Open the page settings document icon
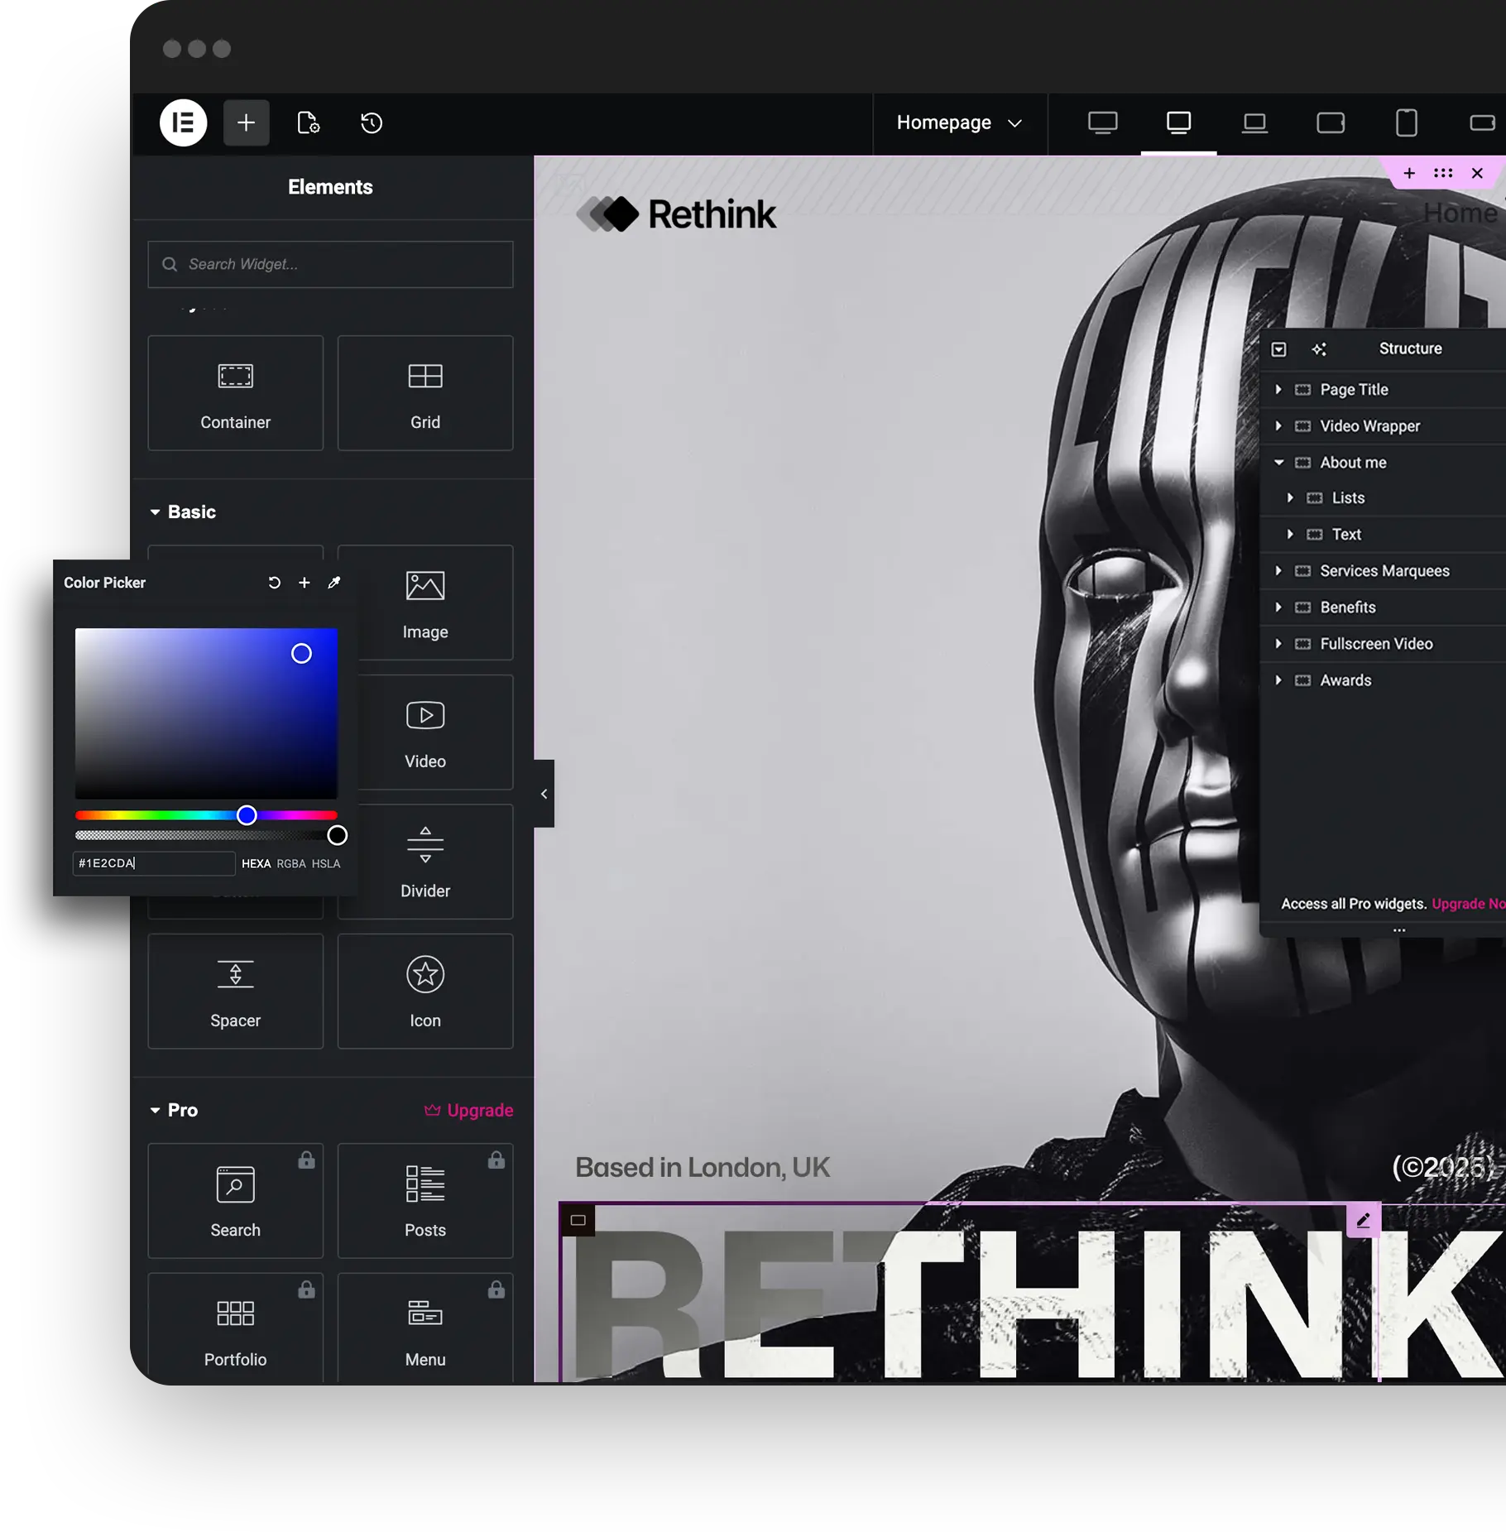This screenshot has width=1506, height=1532. point(308,123)
